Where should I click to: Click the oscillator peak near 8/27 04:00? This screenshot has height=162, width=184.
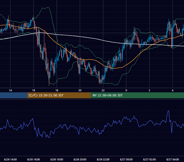tap(169, 111)
